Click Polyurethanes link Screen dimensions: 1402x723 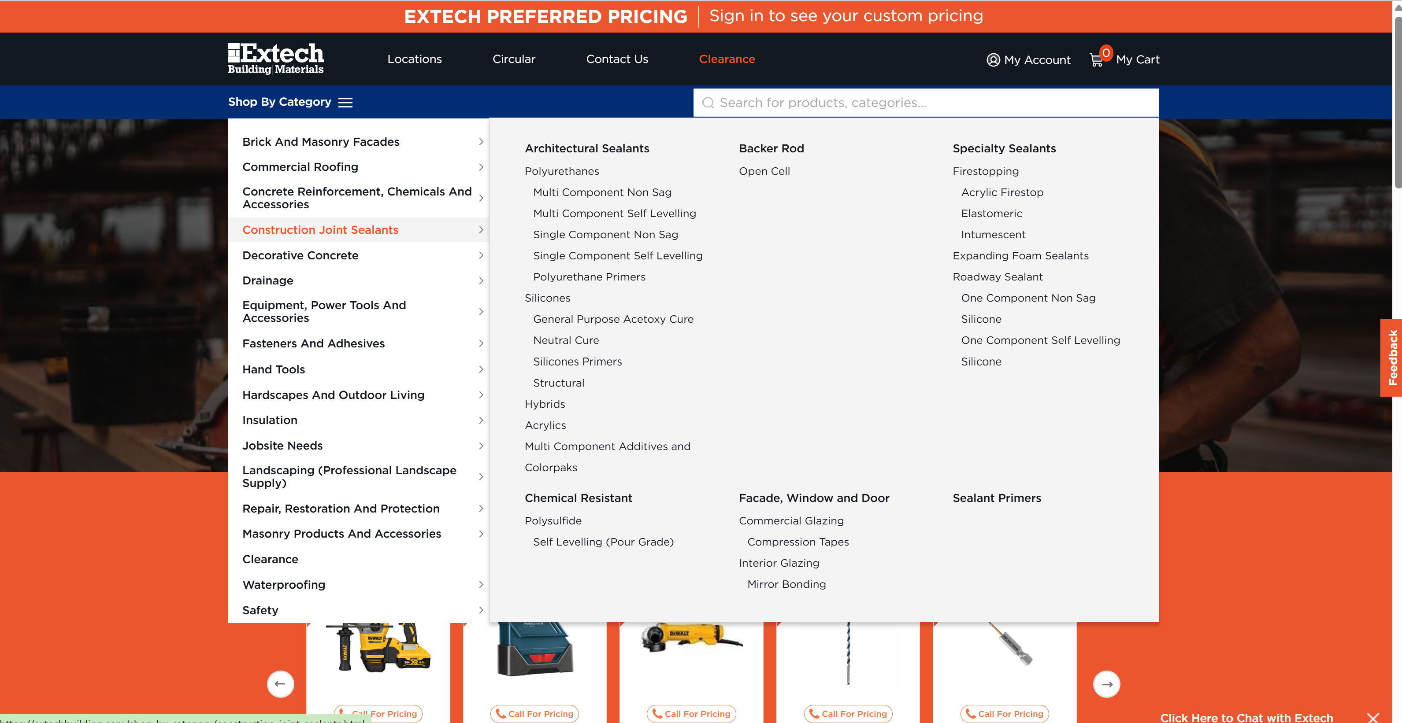point(562,171)
